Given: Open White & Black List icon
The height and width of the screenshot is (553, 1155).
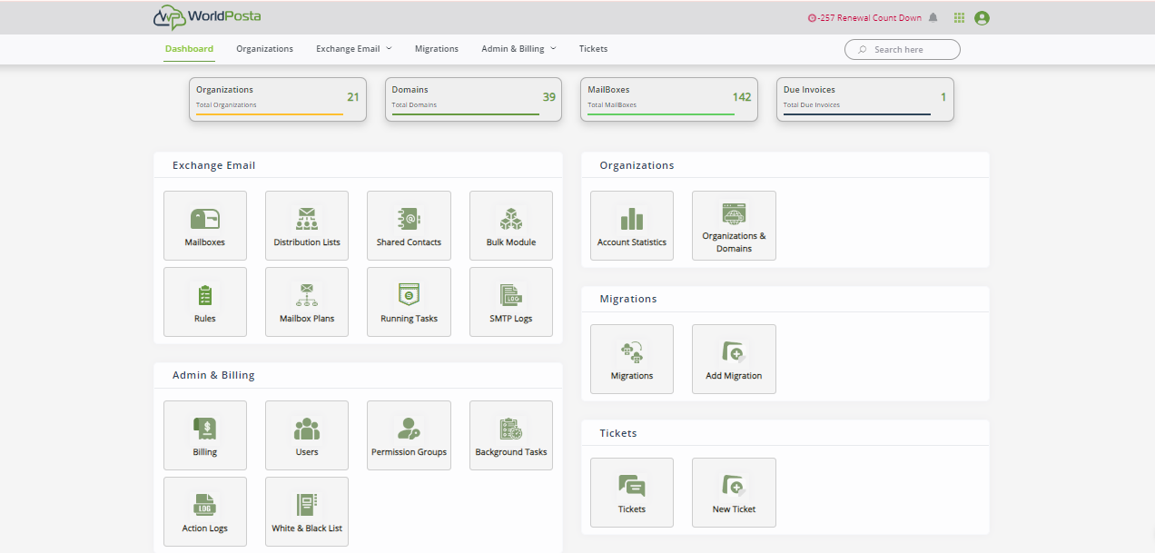Looking at the screenshot, I should [x=307, y=506].
